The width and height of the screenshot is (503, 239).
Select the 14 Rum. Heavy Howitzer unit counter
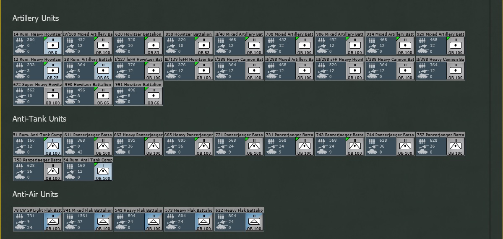[x=53, y=46]
